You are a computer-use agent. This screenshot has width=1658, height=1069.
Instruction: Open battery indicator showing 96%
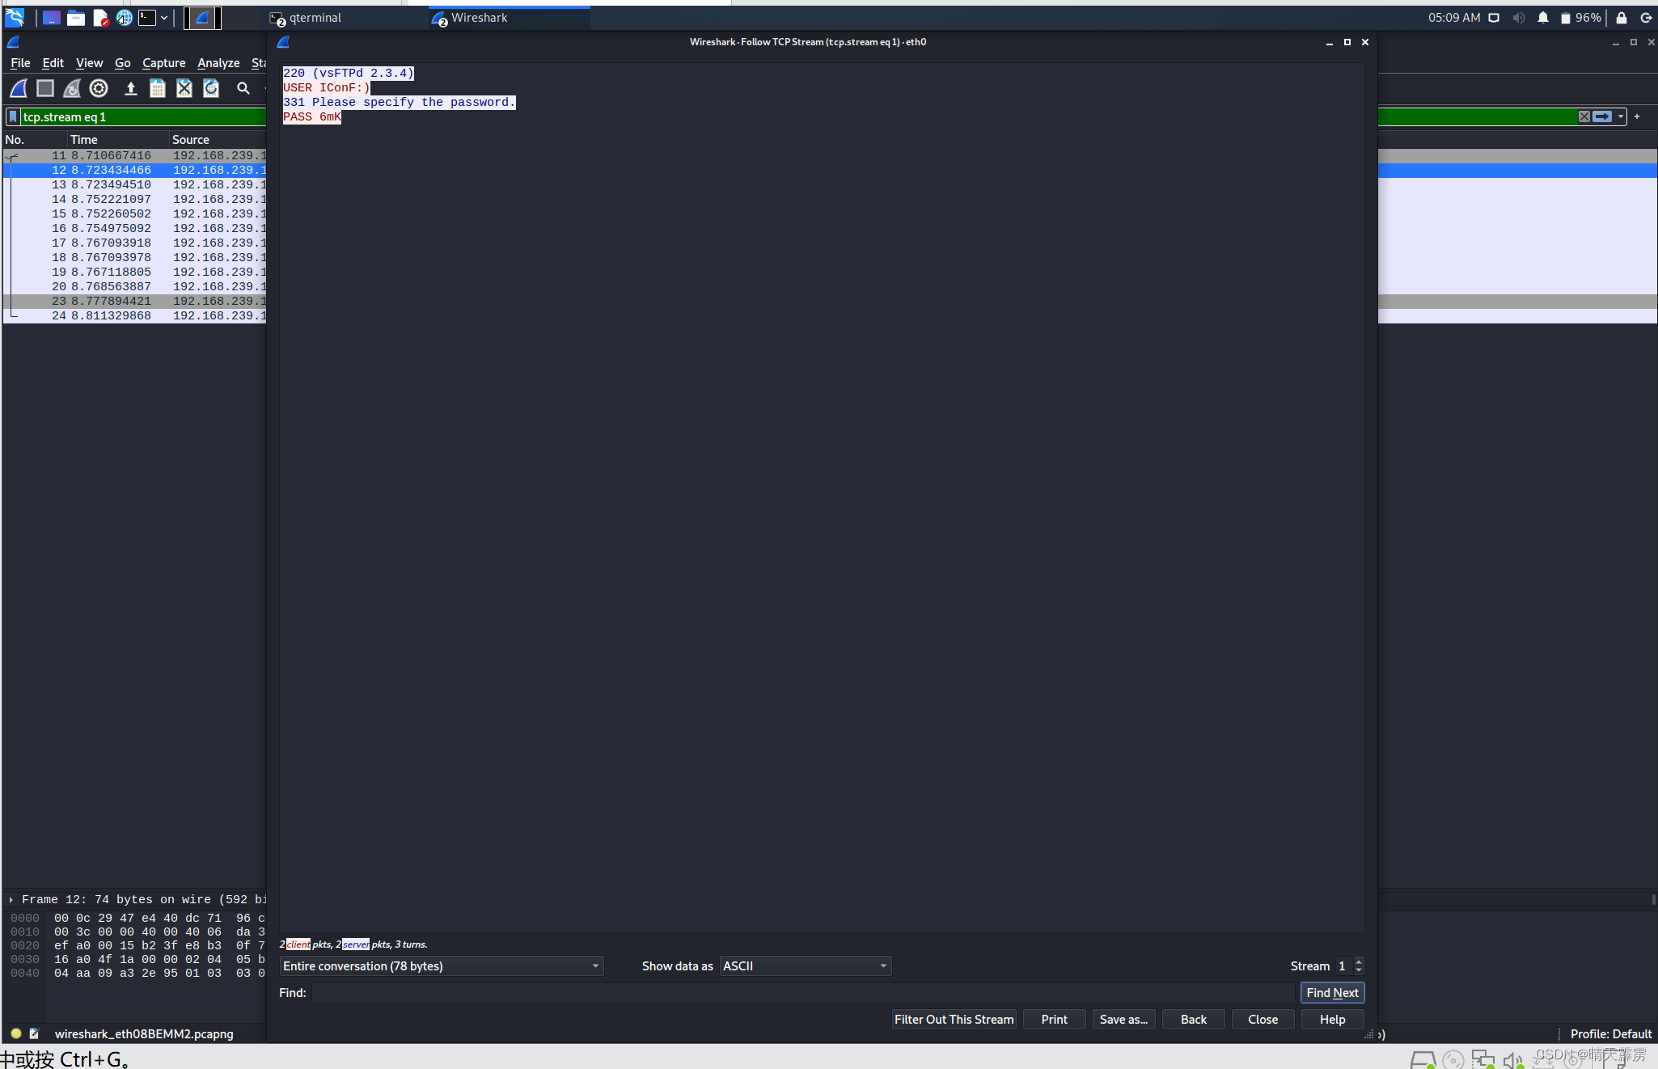point(1580,17)
